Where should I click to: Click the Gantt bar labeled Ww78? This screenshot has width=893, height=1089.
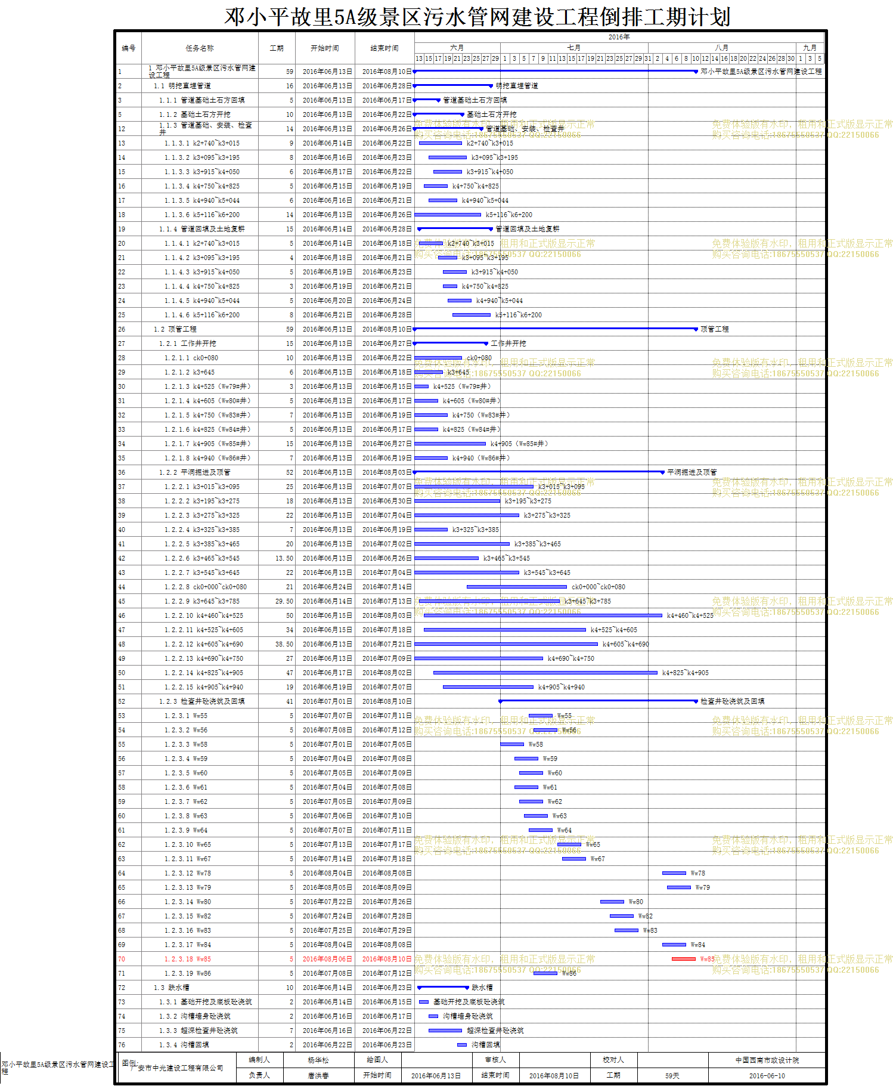(x=674, y=873)
